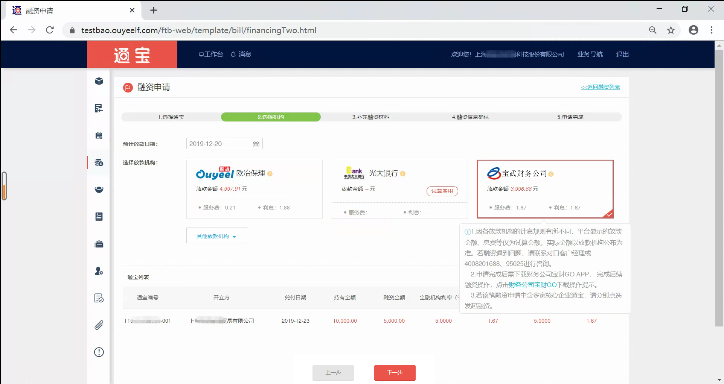The width and height of the screenshot is (724, 384).
Task: Click the 通宝编号 column header
Action: (148, 297)
